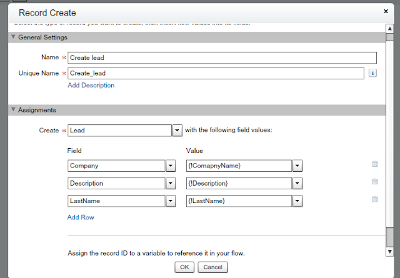This screenshot has width=400, height=278.
Task: Click the Add Description link
Action: point(91,86)
